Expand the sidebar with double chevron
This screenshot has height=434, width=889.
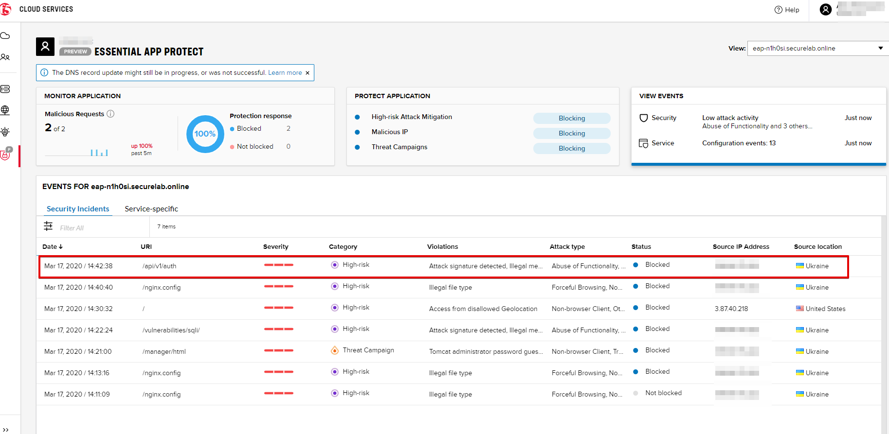pyautogui.click(x=6, y=430)
